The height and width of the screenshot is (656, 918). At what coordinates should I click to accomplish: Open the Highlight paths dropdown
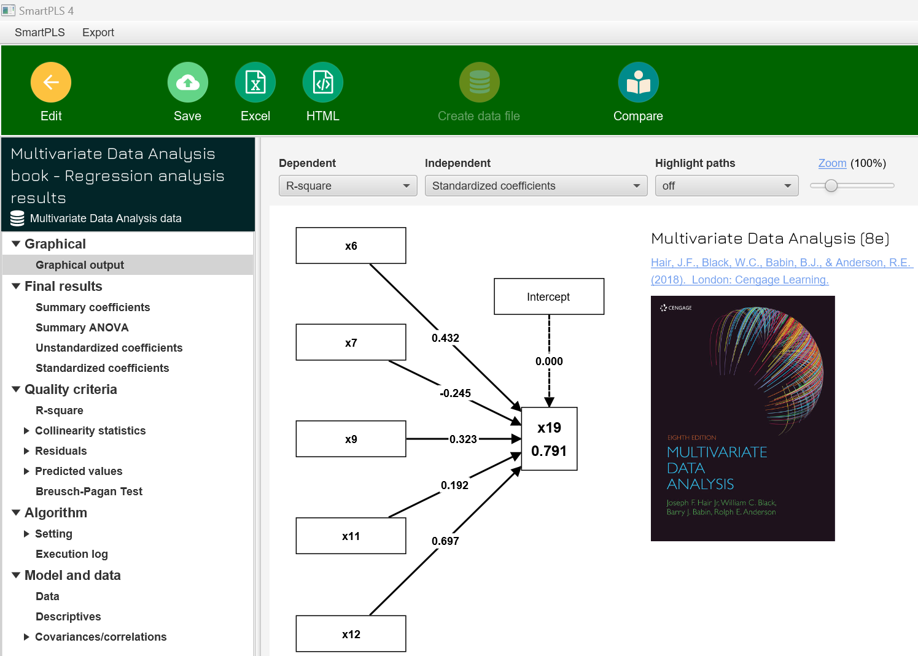coord(727,186)
